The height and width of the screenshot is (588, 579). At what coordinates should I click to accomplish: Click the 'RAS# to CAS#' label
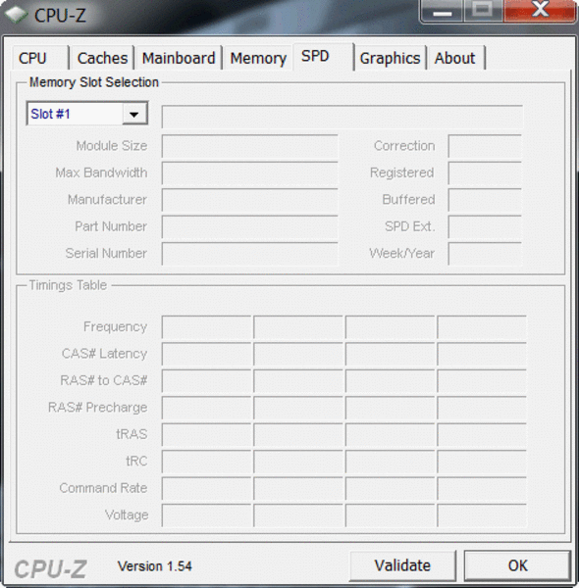pos(104,380)
